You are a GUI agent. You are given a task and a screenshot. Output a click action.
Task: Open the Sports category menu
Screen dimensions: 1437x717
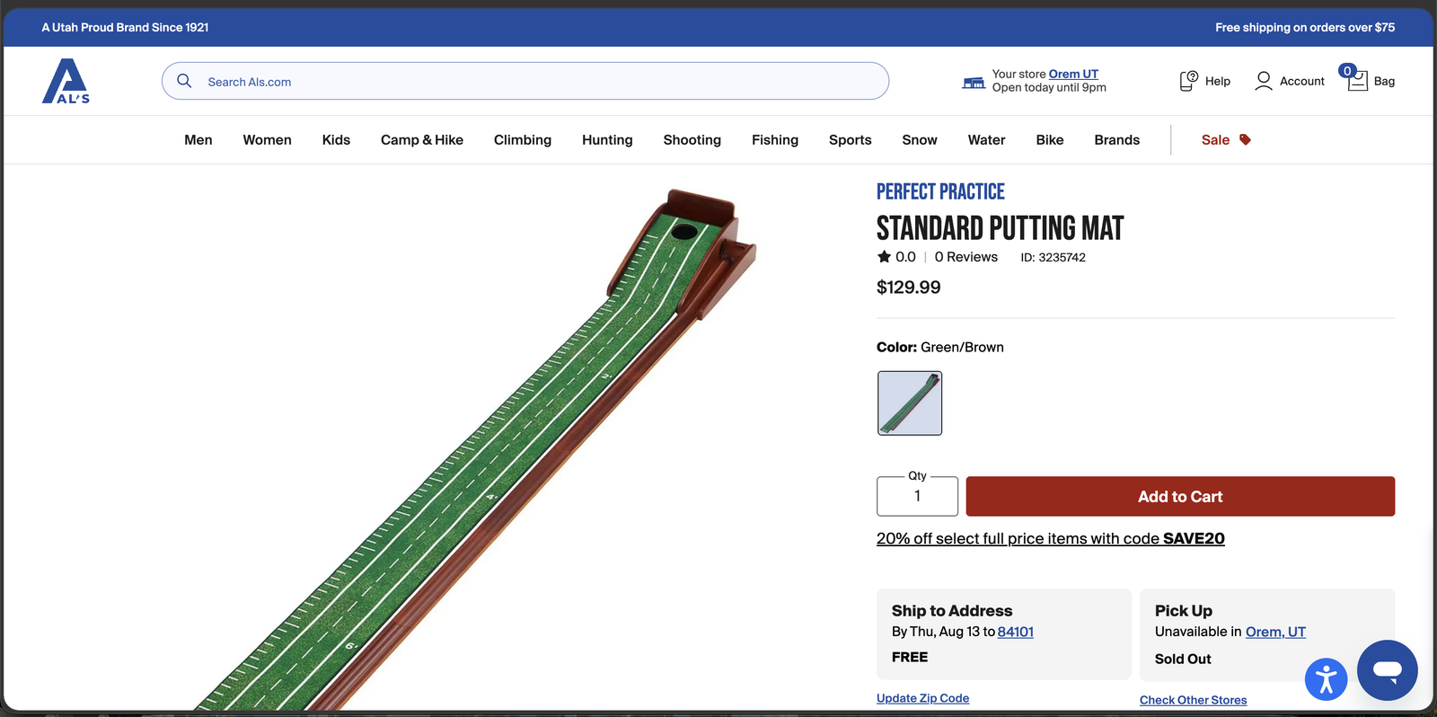pos(851,139)
